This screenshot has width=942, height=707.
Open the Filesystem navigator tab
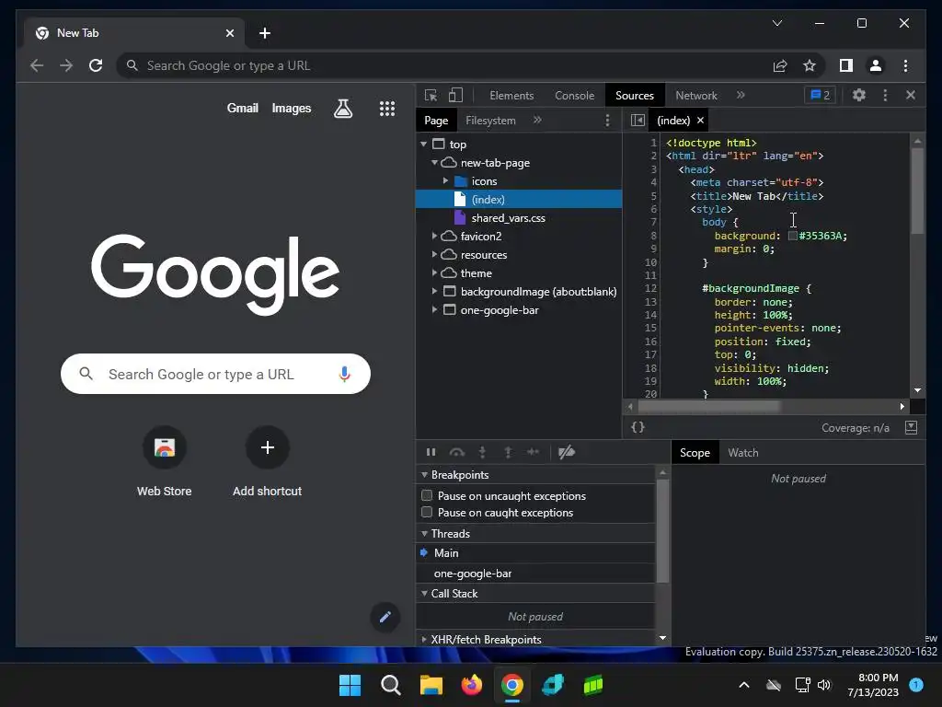pyautogui.click(x=490, y=121)
